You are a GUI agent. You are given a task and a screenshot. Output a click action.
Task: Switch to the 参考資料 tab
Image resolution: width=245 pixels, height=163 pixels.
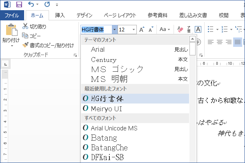(x=158, y=15)
